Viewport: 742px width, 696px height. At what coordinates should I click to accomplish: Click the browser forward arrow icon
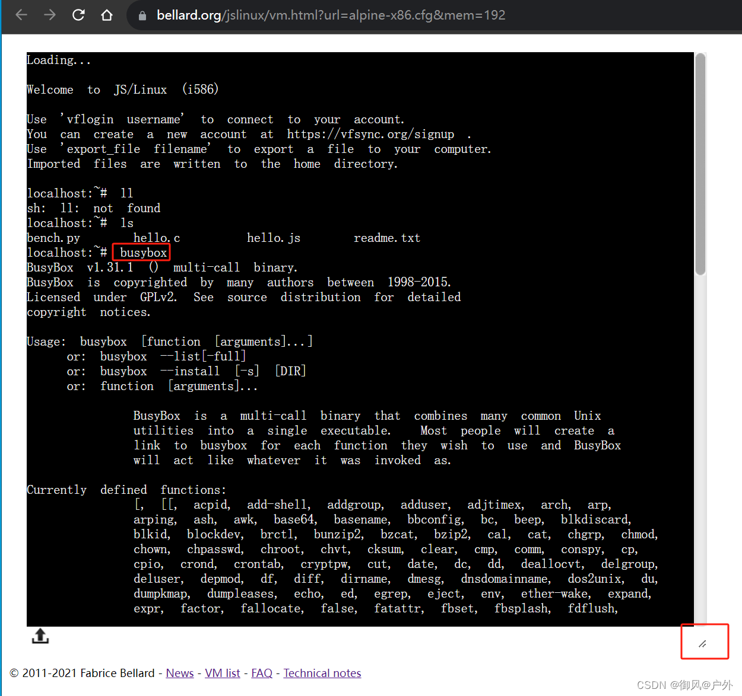[49, 14]
